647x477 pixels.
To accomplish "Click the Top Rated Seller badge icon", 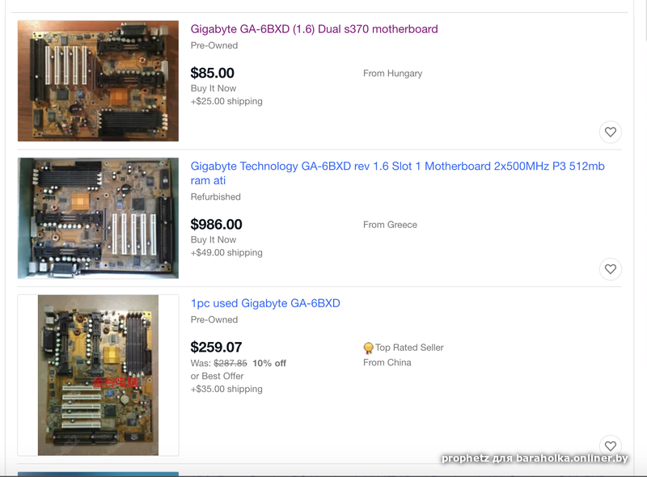I will [x=368, y=348].
